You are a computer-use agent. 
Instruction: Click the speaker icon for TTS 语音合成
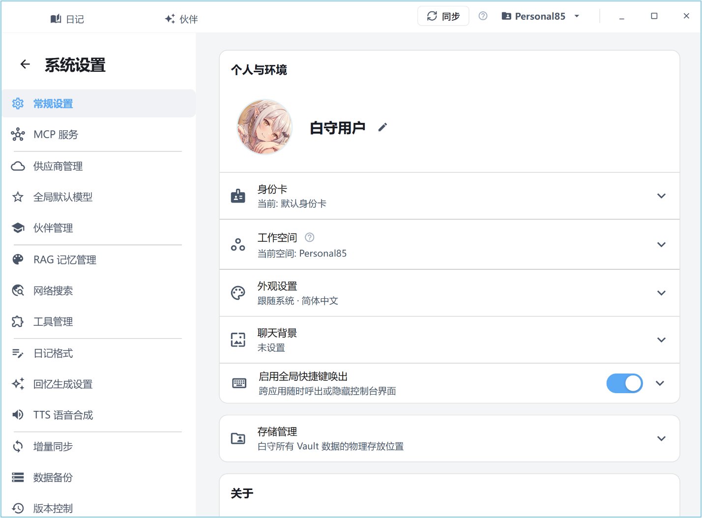(18, 415)
